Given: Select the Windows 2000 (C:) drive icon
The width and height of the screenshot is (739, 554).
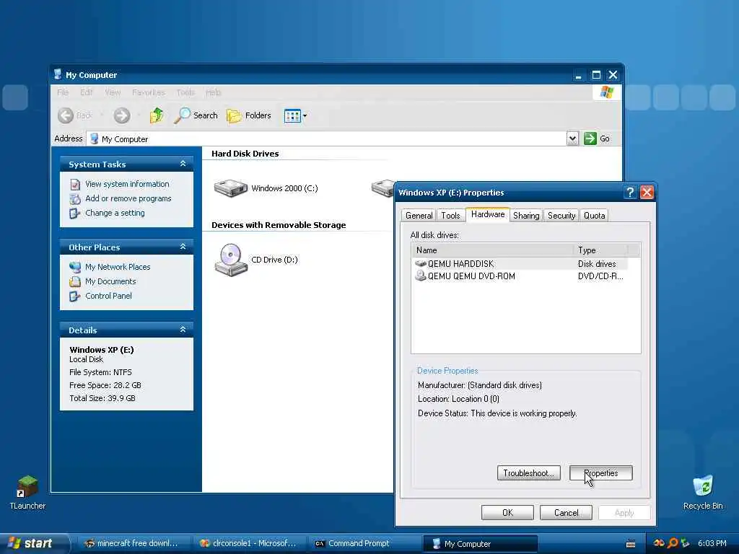Looking at the screenshot, I should tap(230, 188).
